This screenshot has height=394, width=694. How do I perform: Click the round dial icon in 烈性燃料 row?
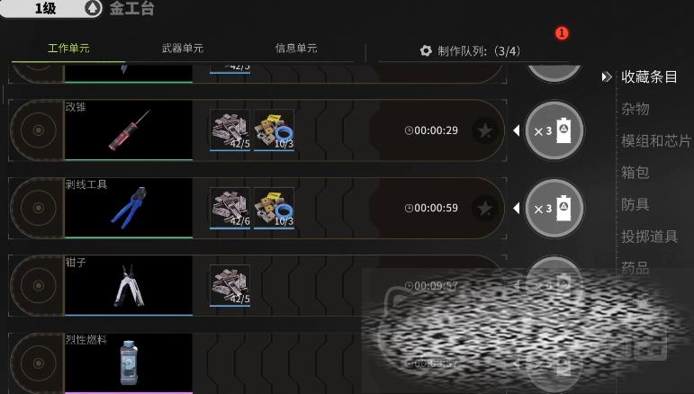pos(39,363)
